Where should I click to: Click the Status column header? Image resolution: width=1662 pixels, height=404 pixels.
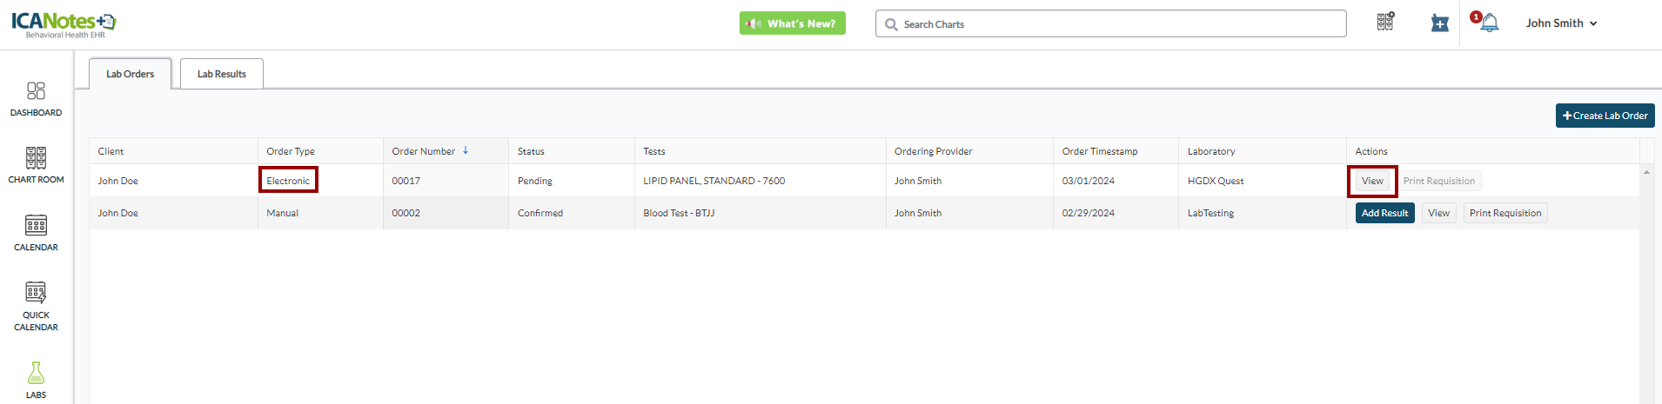tap(531, 151)
